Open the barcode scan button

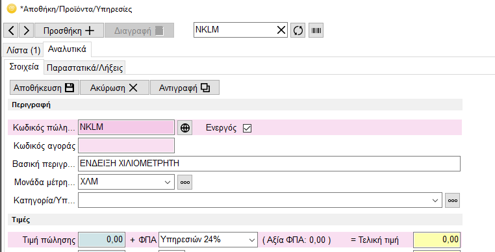[316, 31]
